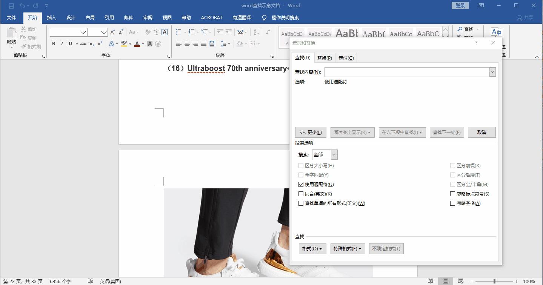
Task: Uncheck 使用通配符 option
Action: pyautogui.click(x=301, y=184)
